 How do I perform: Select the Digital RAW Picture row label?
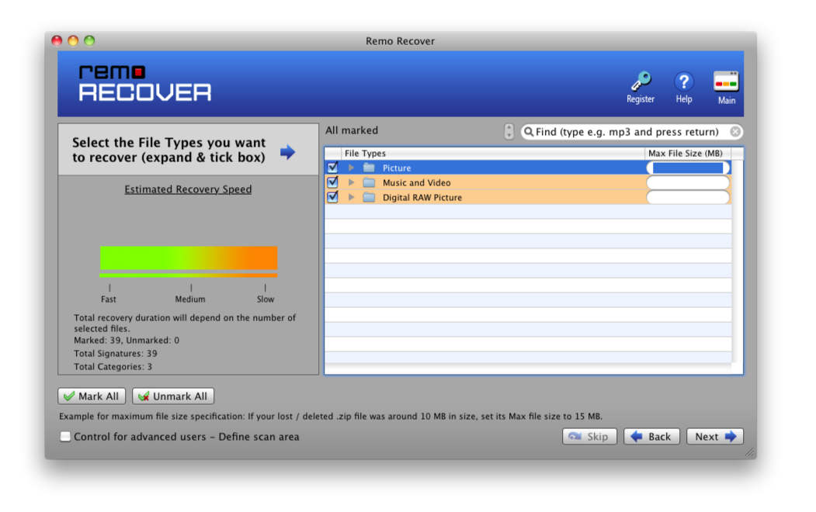click(x=422, y=198)
